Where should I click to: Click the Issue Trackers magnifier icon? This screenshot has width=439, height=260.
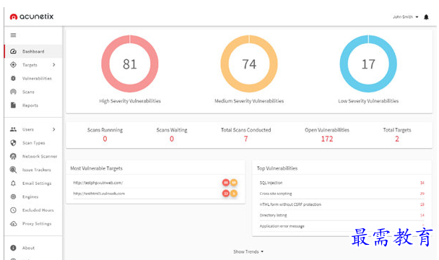click(13, 170)
